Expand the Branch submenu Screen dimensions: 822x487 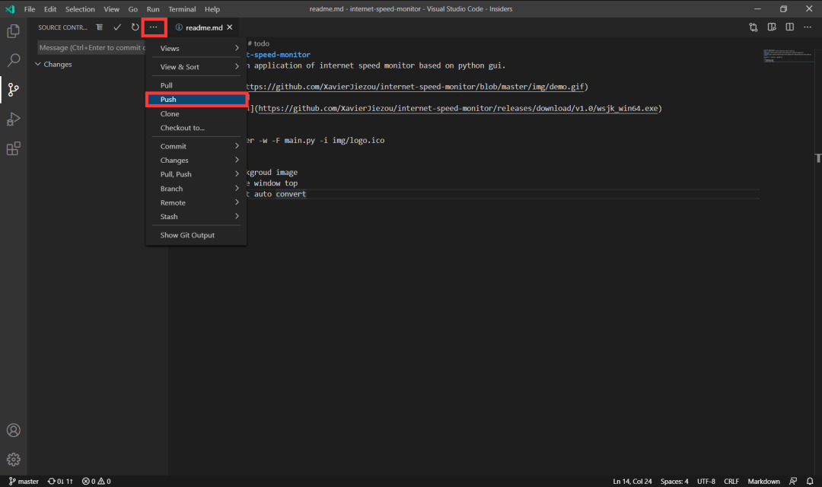pos(196,189)
